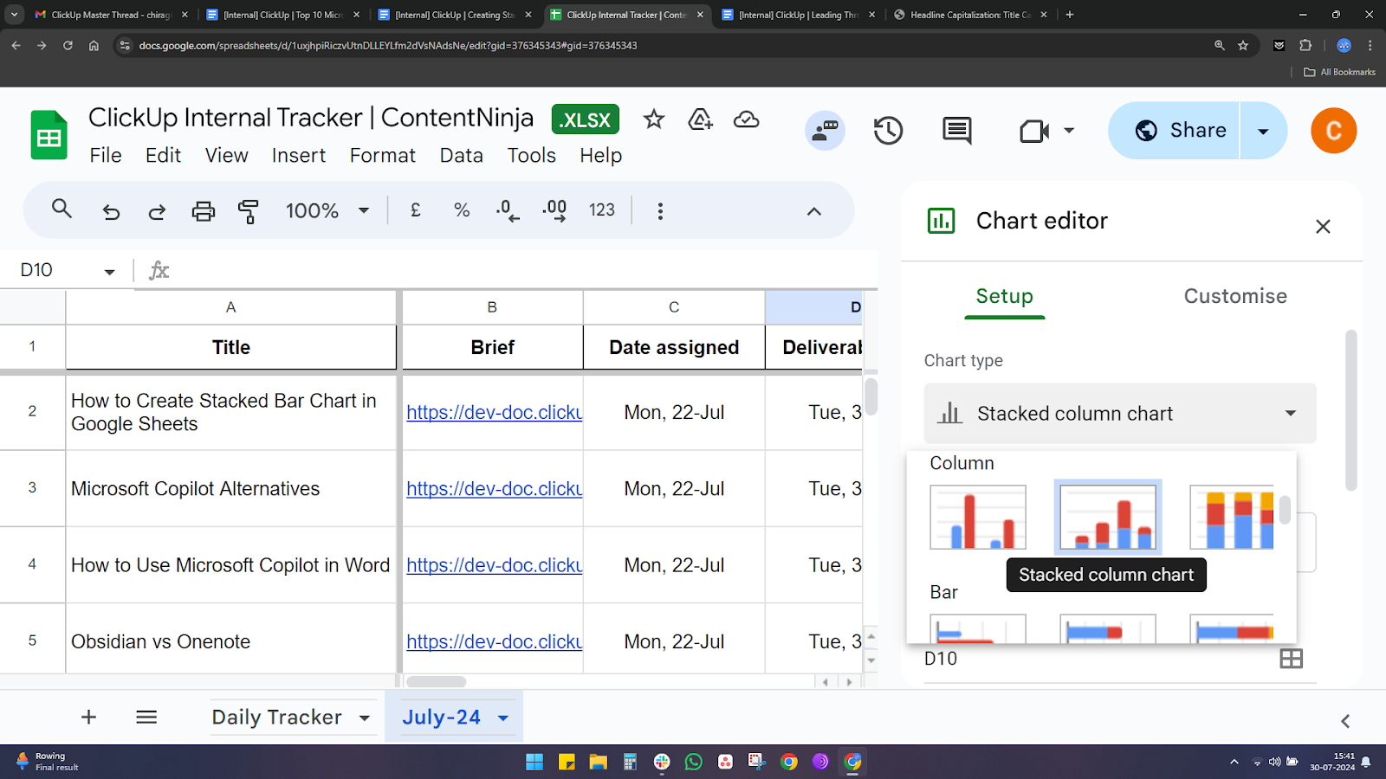Switch to the Daily Tracker sheet tab

[x=276, y=718]
